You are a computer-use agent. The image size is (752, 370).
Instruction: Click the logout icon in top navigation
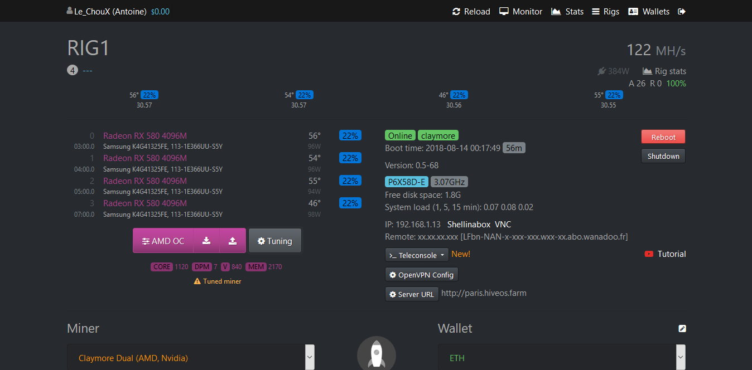click(x=681, y=11)
